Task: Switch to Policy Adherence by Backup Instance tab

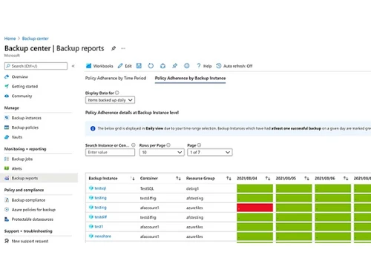Action: click(190, 78)
